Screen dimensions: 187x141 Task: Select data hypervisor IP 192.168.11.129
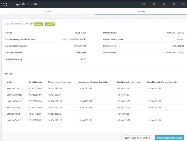coord(123,107)
